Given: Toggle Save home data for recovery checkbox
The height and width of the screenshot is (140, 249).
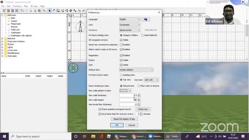Looking at the screenshot, I should pyautogui.click(x=100, y=114).
